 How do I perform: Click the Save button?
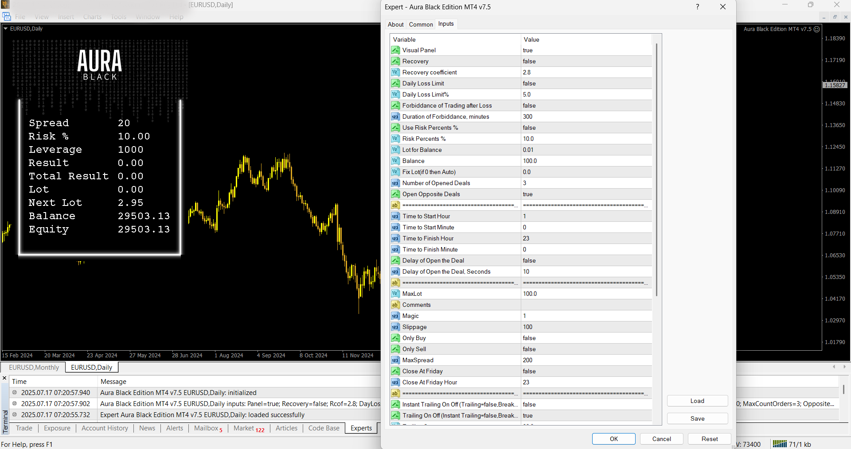[697, 418]
